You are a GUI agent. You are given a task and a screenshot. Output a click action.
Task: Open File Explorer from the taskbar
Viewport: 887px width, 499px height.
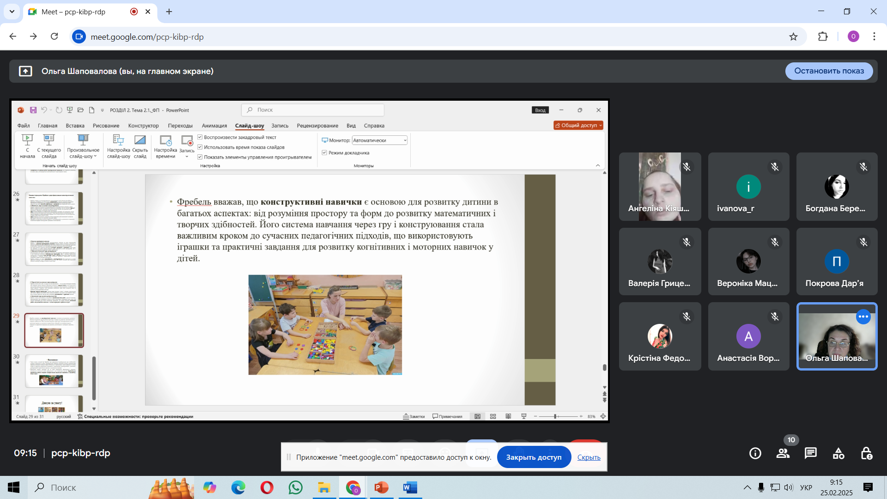[x=324, y=487]
